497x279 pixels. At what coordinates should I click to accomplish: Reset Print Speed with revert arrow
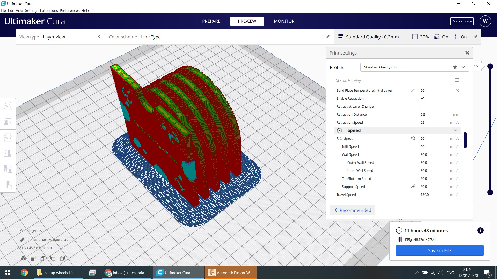413,138
